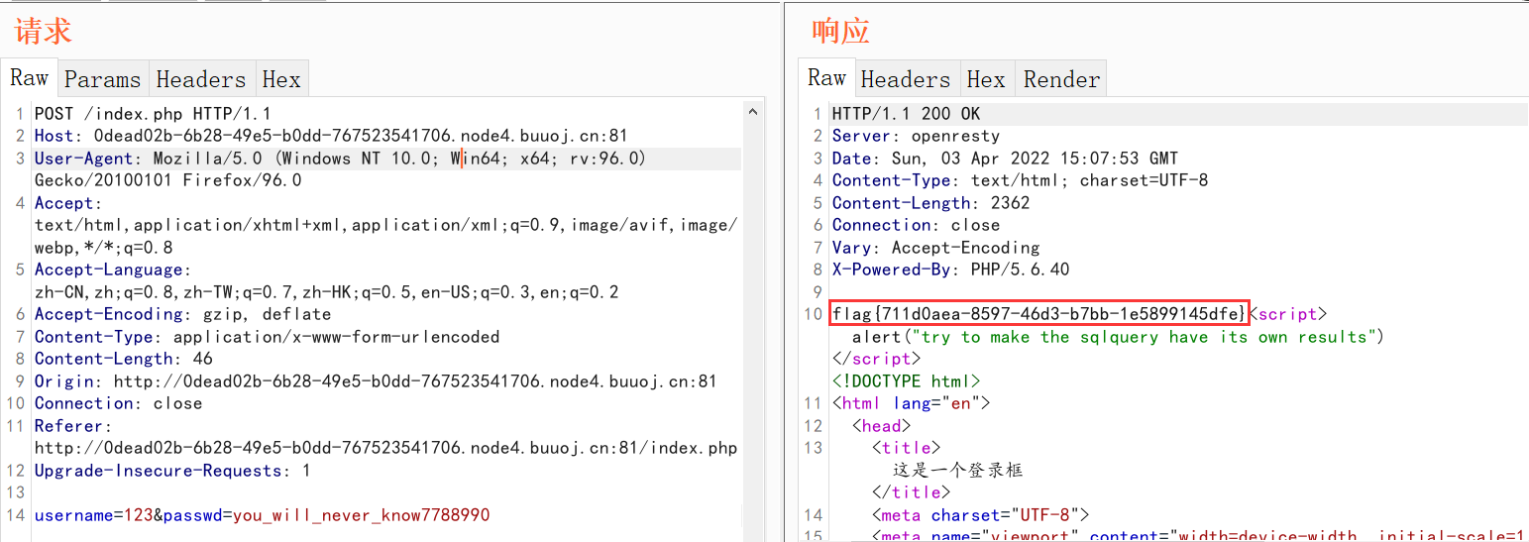Select the request Raw tab

(29, 78)
